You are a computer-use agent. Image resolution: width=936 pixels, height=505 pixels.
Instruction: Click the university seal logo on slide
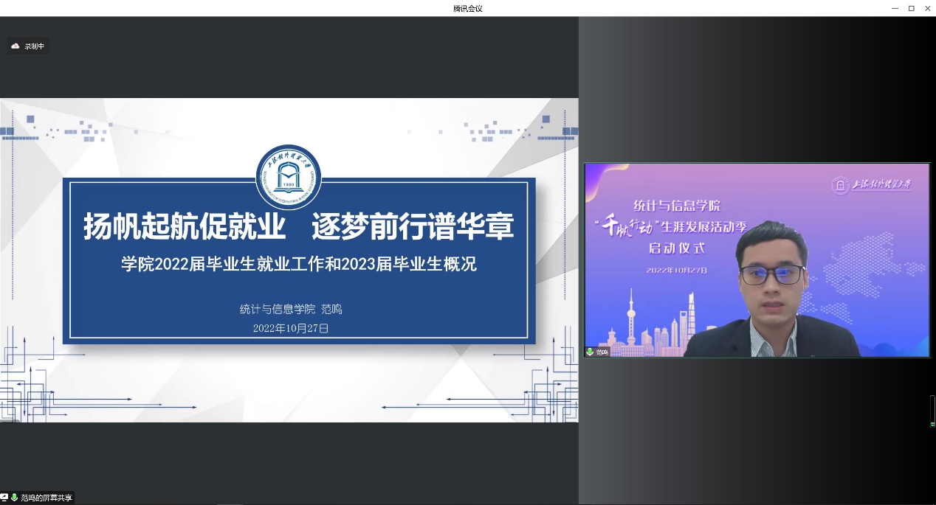pos(288,177)
